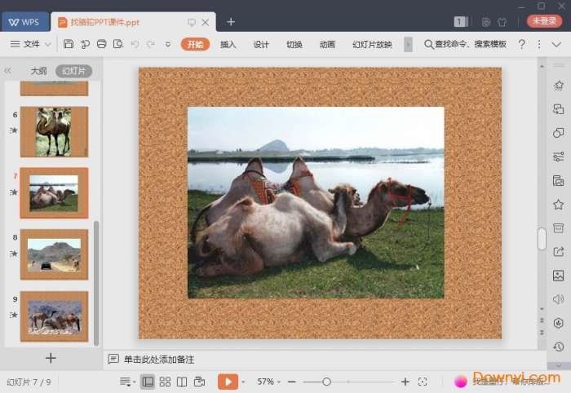Viewport: 571px width, 393px height.
Task: Open the sidebar pin icon
Action: coord(558,86)
